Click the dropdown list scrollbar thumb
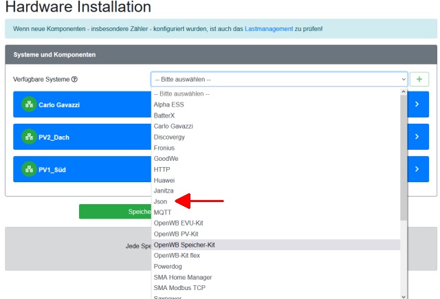 tap(404, 157)
